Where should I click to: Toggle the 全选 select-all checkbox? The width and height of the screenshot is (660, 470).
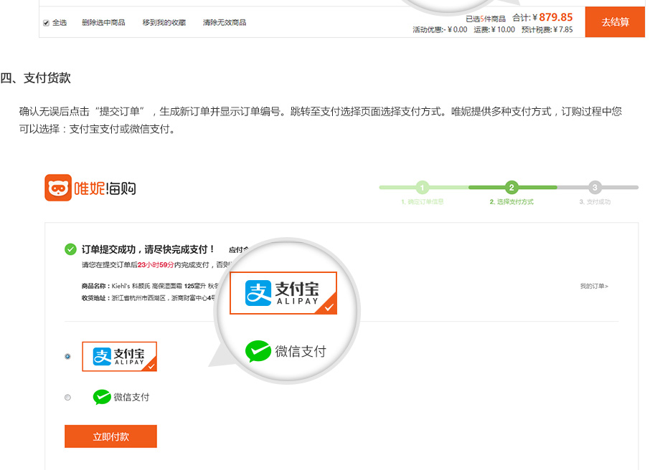point(47,23)
